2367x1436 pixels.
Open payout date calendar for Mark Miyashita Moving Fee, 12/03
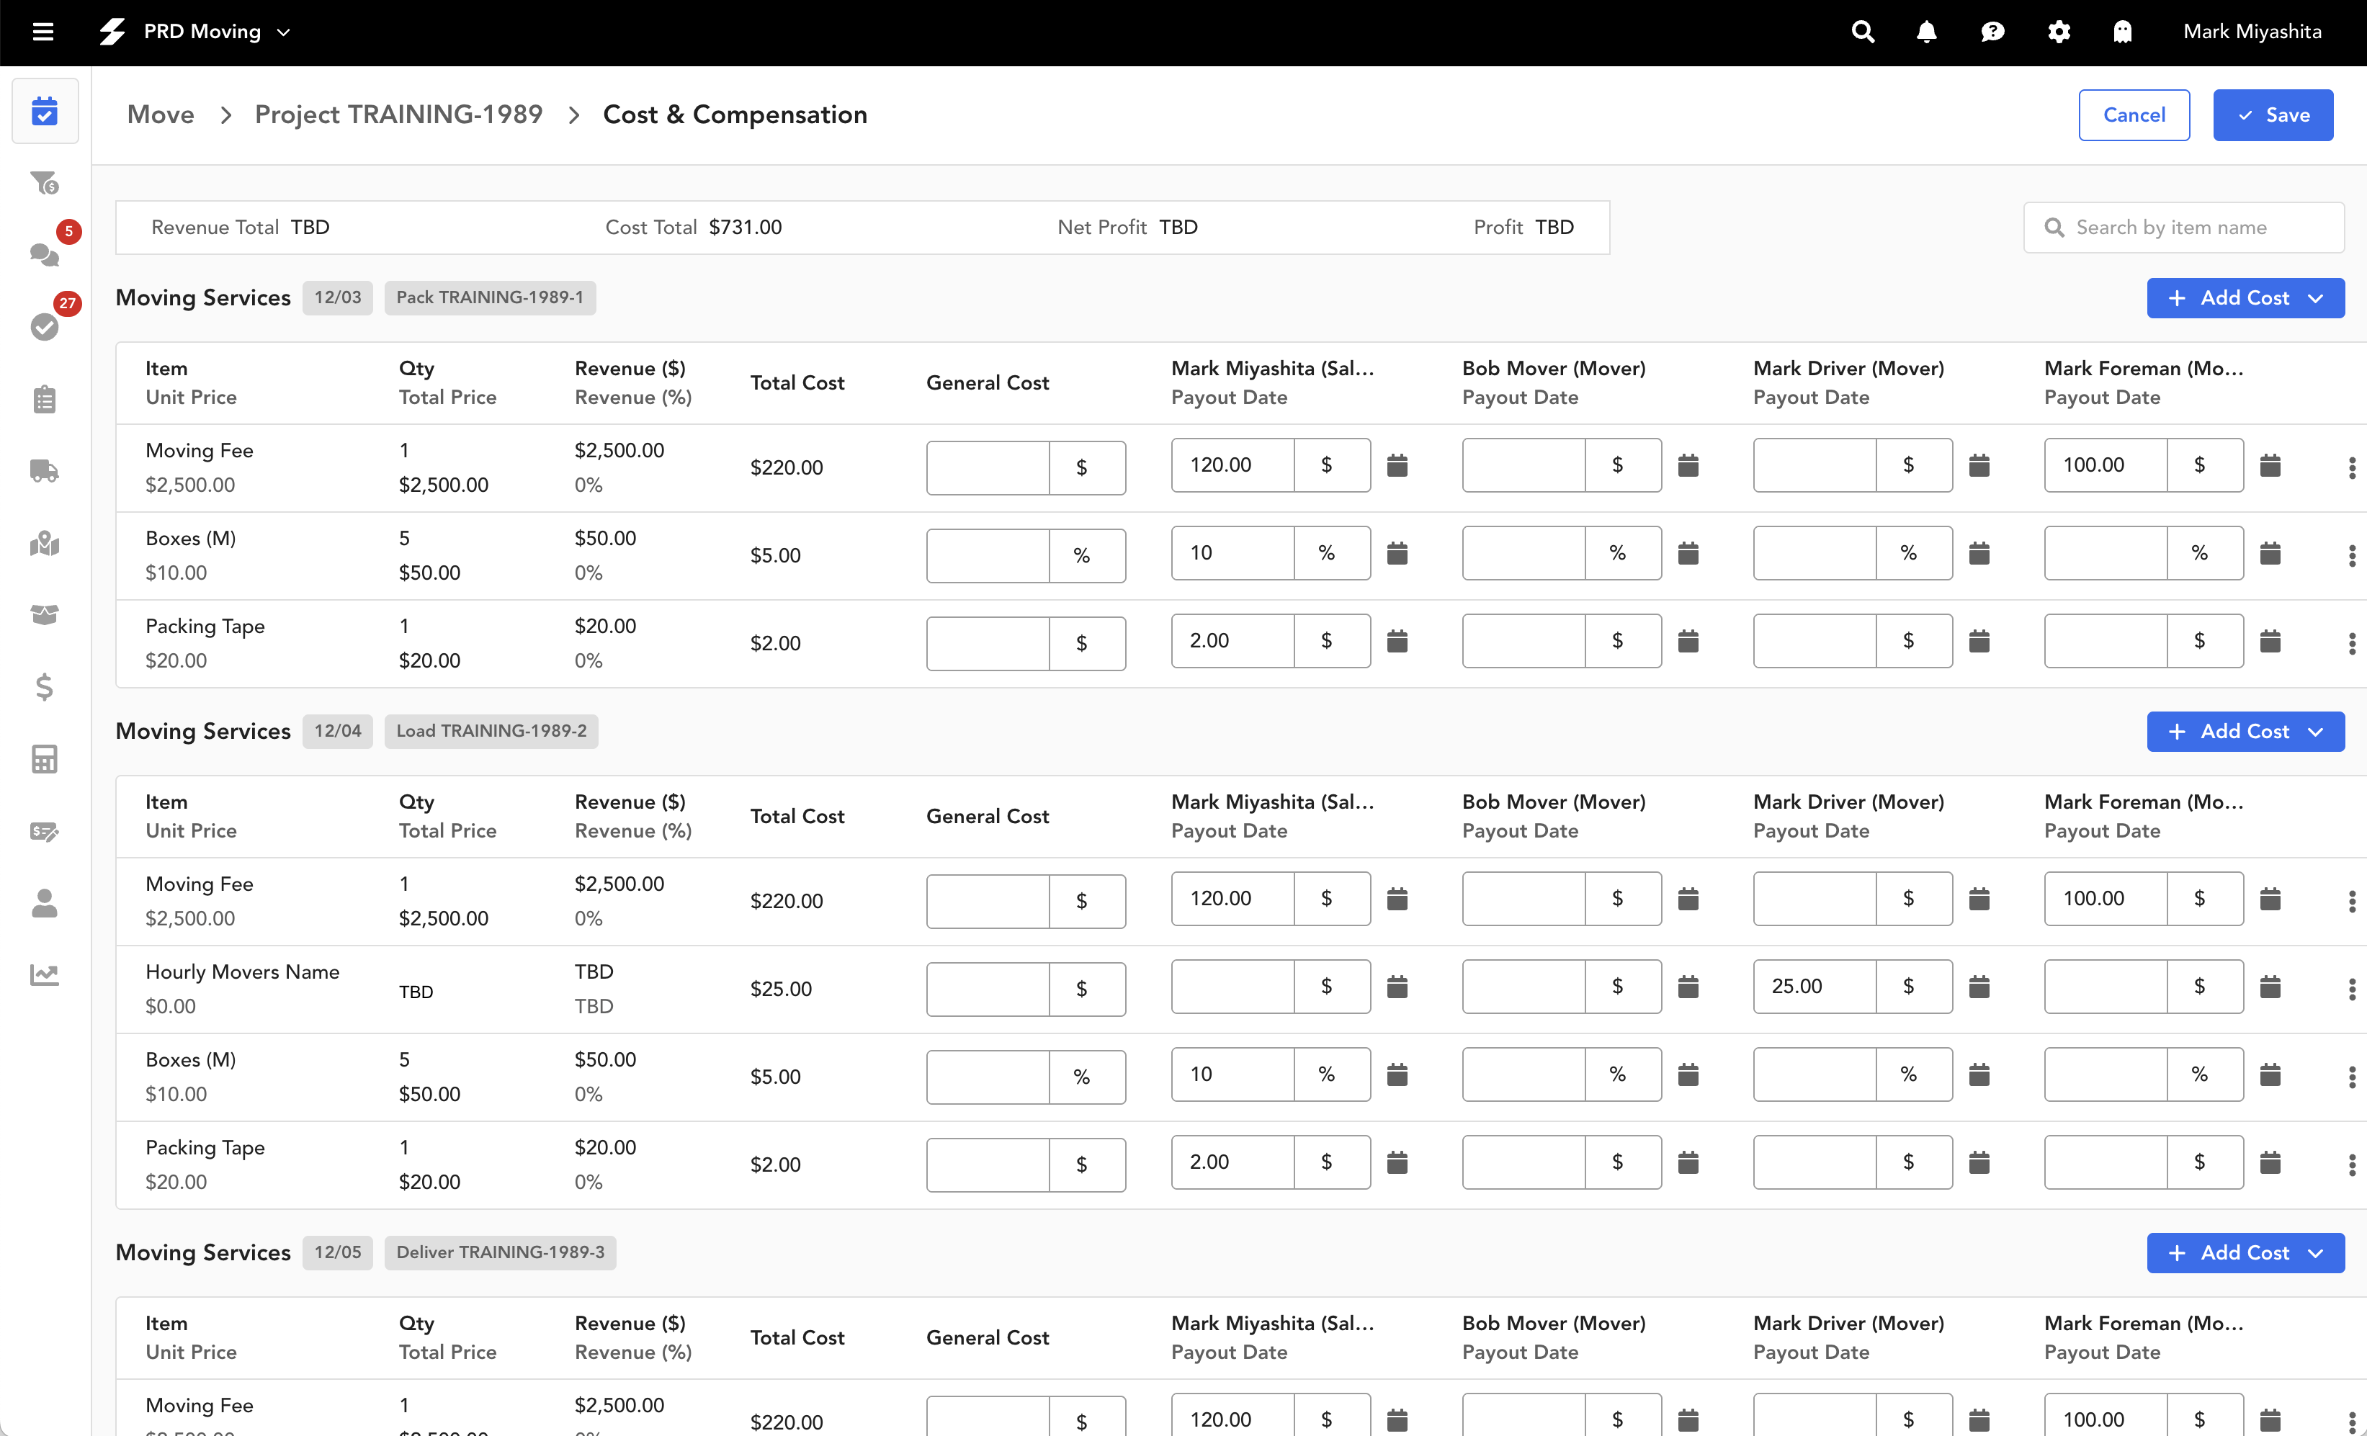click(x=1397, y=466)
